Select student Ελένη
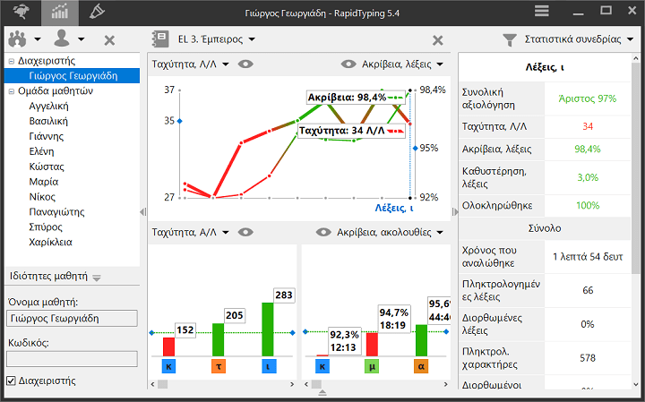 (x=41, y=151)
